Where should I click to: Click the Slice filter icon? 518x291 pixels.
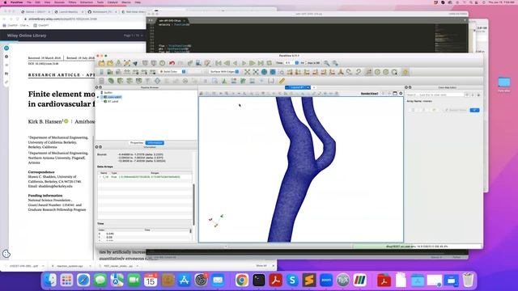[129, 81]
